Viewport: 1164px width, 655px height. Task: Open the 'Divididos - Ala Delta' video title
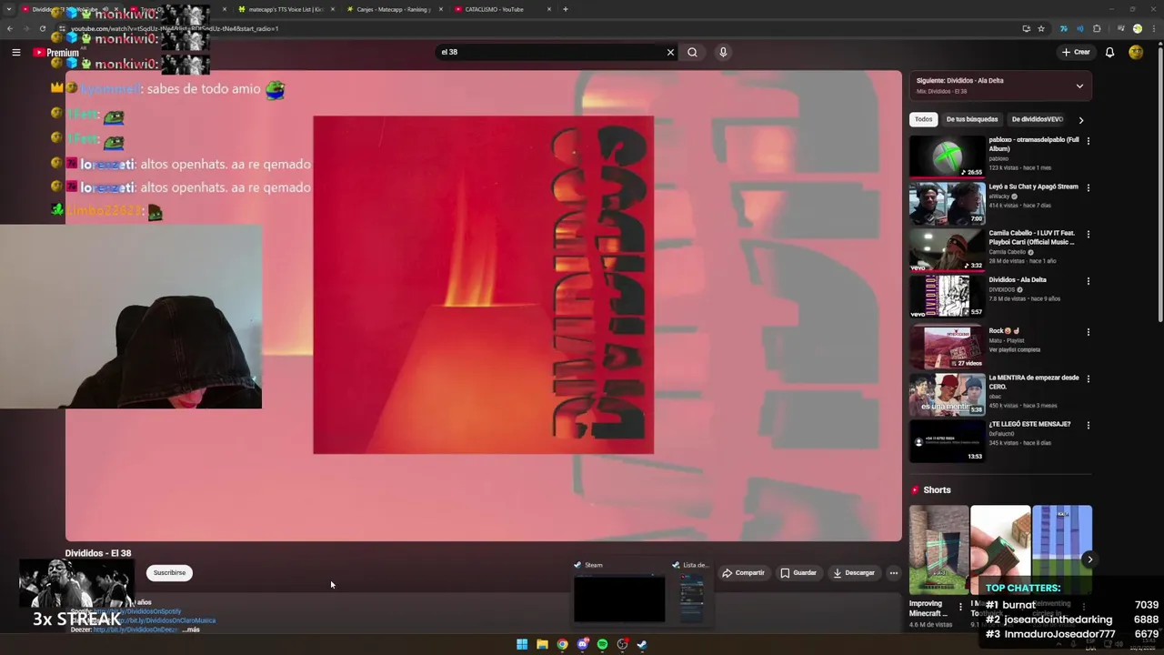(1018, 280)
